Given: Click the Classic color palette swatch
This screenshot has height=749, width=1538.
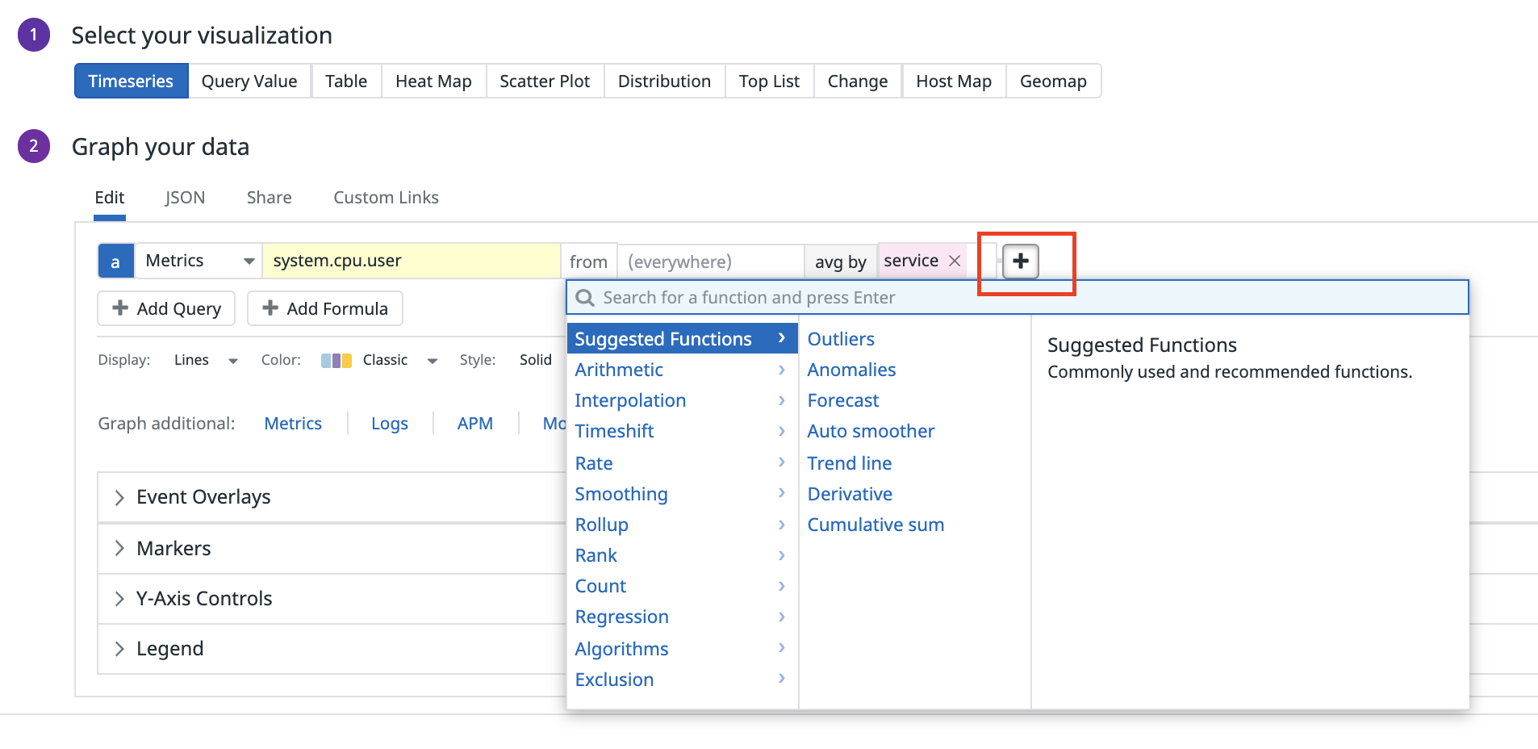Looking at the screenshot, I should [336, 361].
